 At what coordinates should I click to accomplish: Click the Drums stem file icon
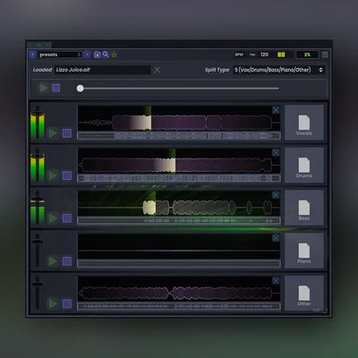point(304,165)
